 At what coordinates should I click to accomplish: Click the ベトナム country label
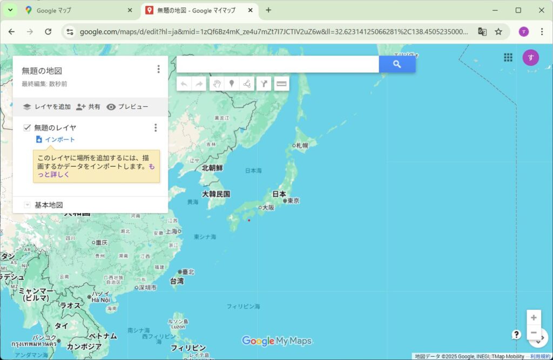coord(102,336)
